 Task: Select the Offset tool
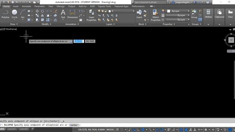pyautogui.click(x=55, y=20)
